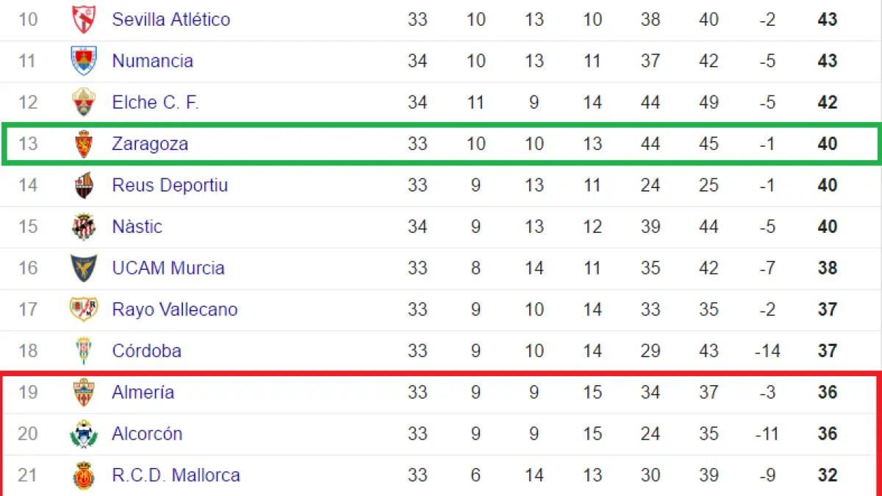Click the Rayo Vallecano crest
Viewport: 882px width, 496px height.
[83, 309]
